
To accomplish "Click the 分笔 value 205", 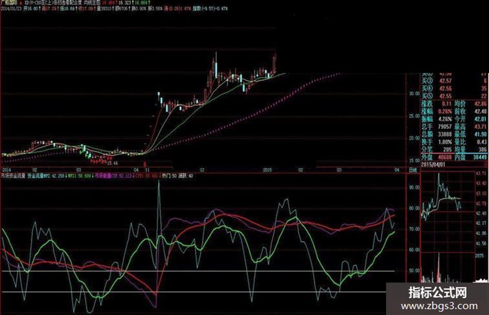I will pyautogui.click(x=447, y=149).
